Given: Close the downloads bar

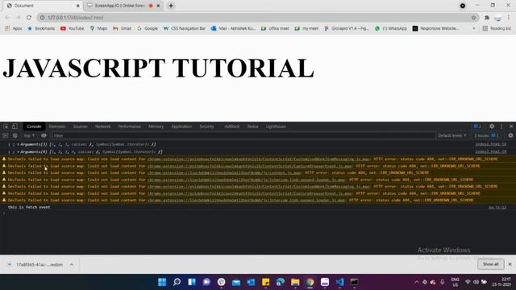Looking at the screenshot, I should point(510,264).
